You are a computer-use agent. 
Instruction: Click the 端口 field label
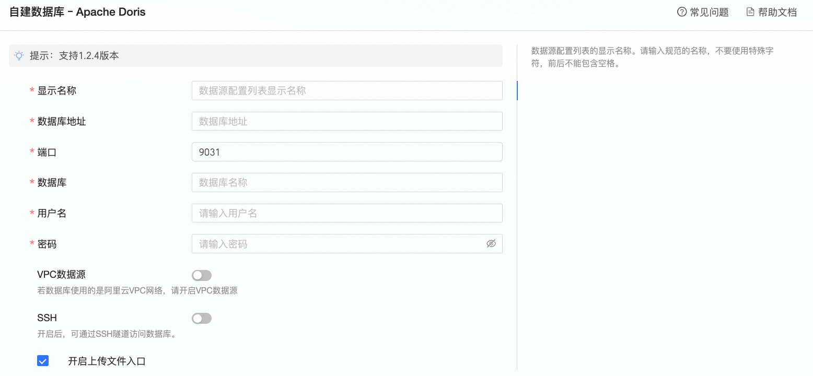pos(47,152)
